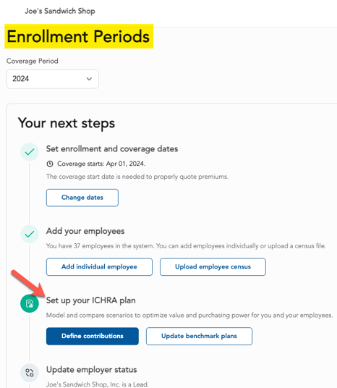
Task: Expand the Coverage Period chevron arrow
Action: point(89,79)
